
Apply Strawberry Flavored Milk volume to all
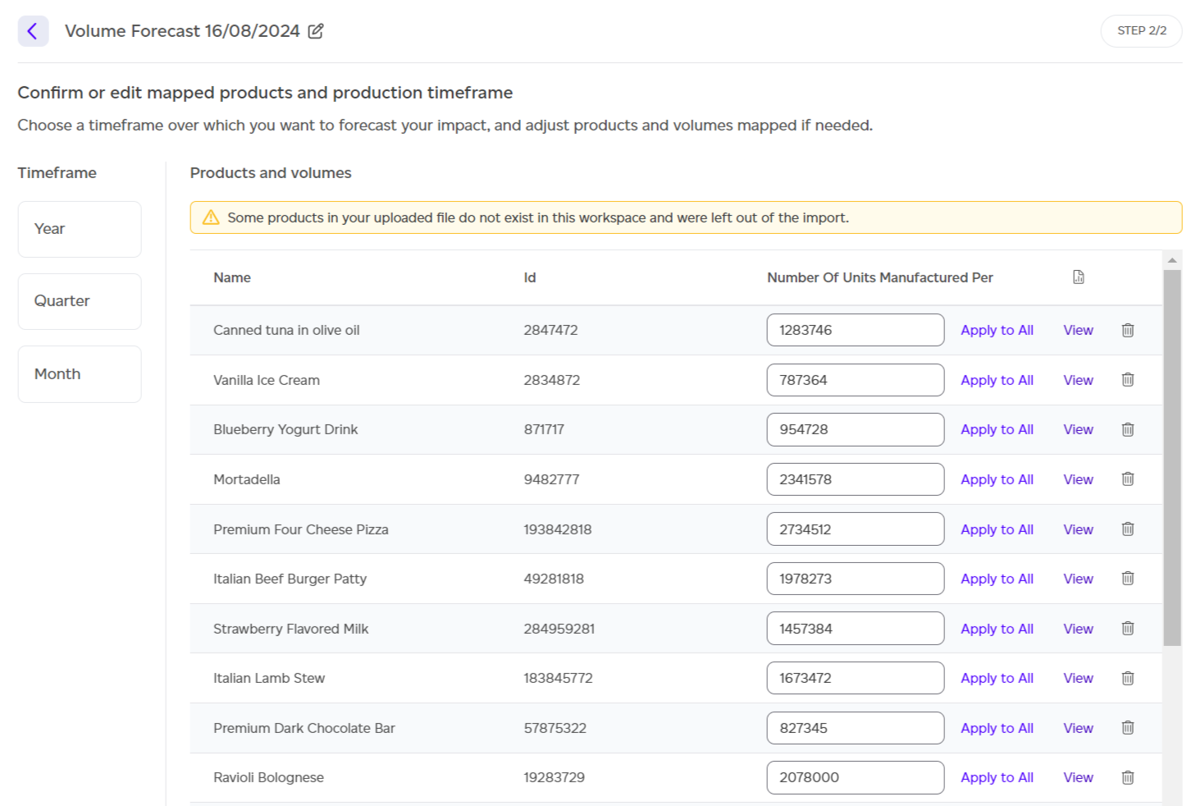point(997,629)
